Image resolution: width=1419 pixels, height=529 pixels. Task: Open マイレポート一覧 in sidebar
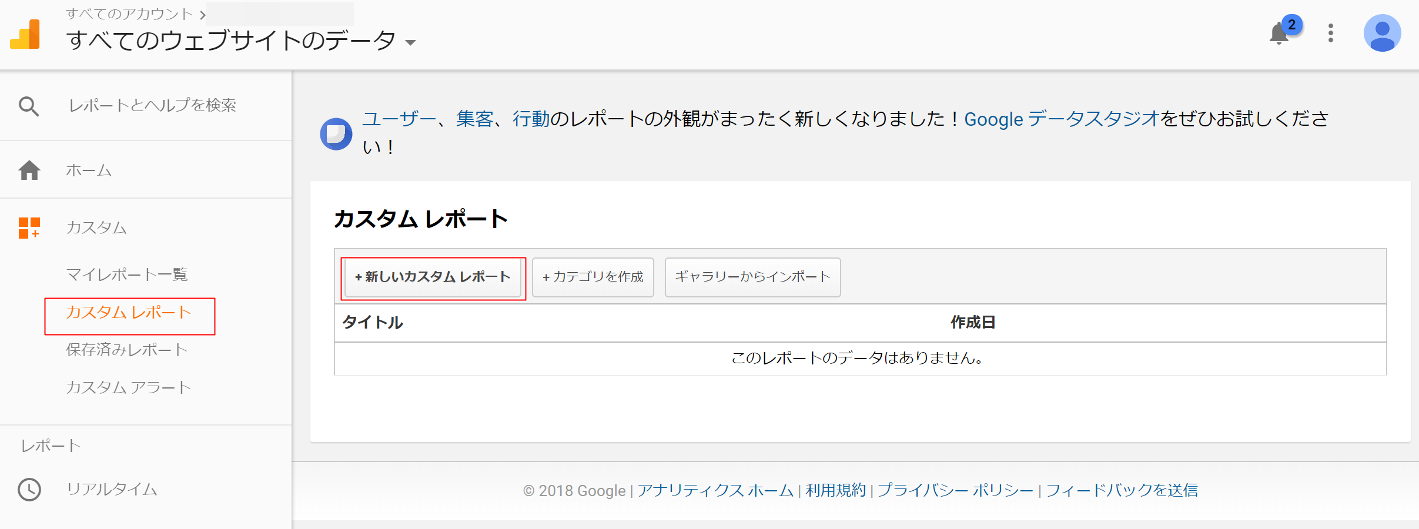point(127,274)
